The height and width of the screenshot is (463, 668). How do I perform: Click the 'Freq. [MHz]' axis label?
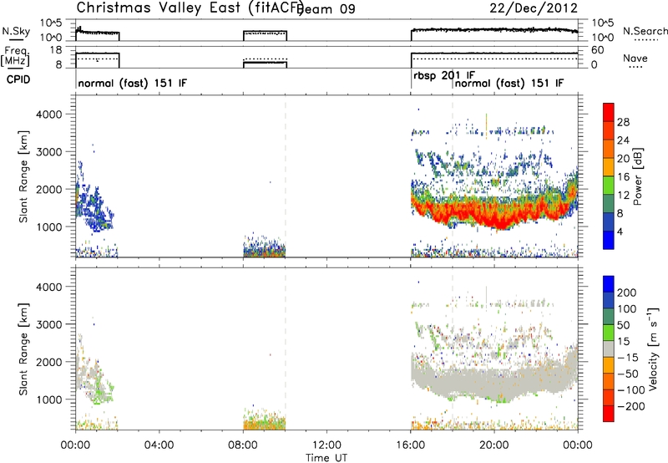16,56
